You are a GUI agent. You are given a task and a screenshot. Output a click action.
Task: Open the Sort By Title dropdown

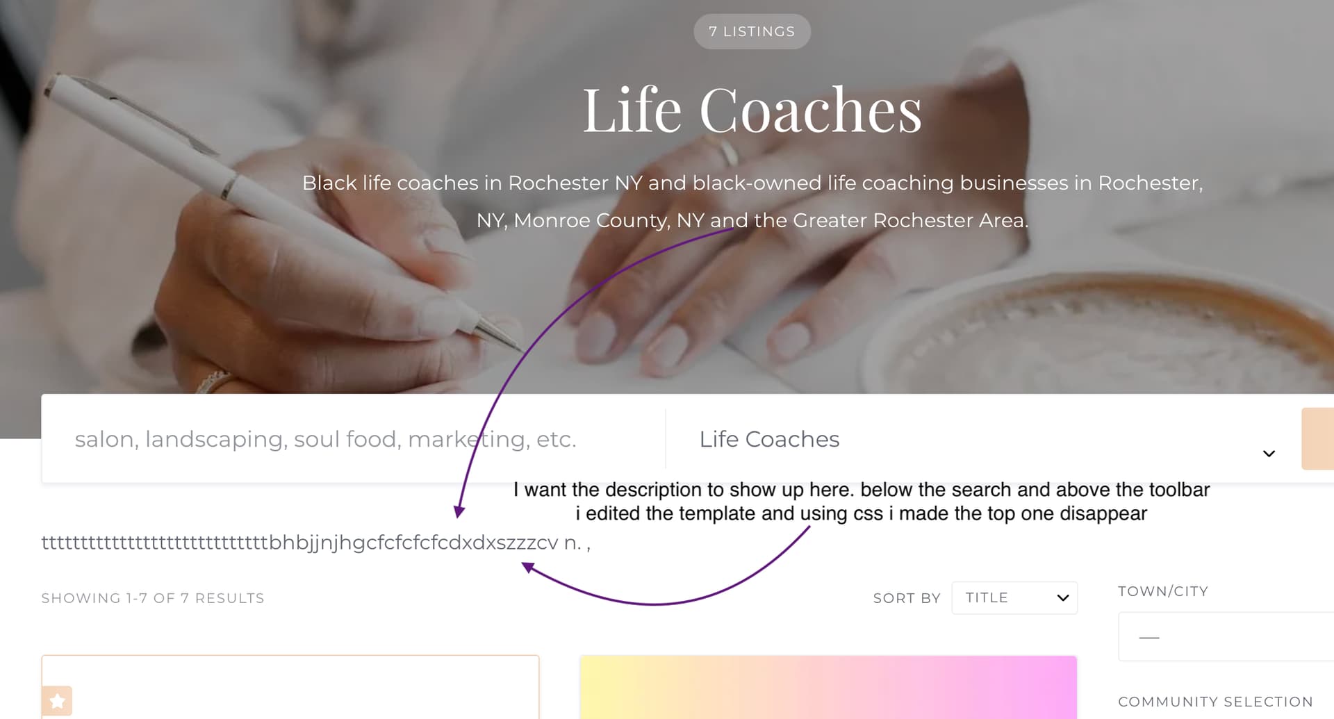point(1014,597)
